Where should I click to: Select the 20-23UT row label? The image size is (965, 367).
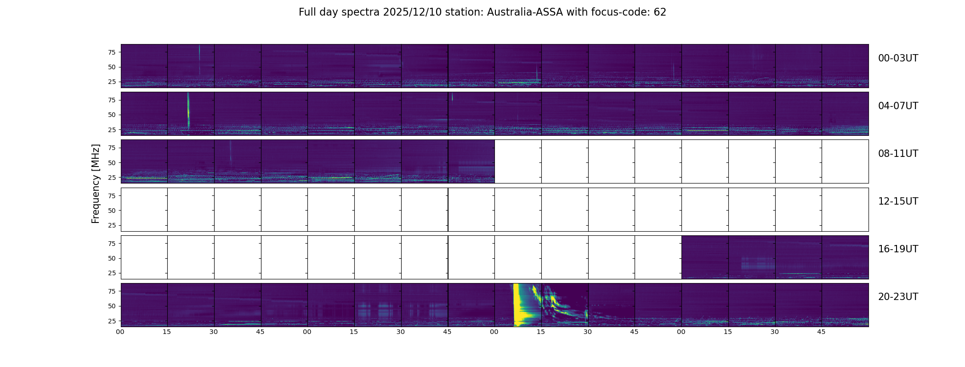[898, 297]
